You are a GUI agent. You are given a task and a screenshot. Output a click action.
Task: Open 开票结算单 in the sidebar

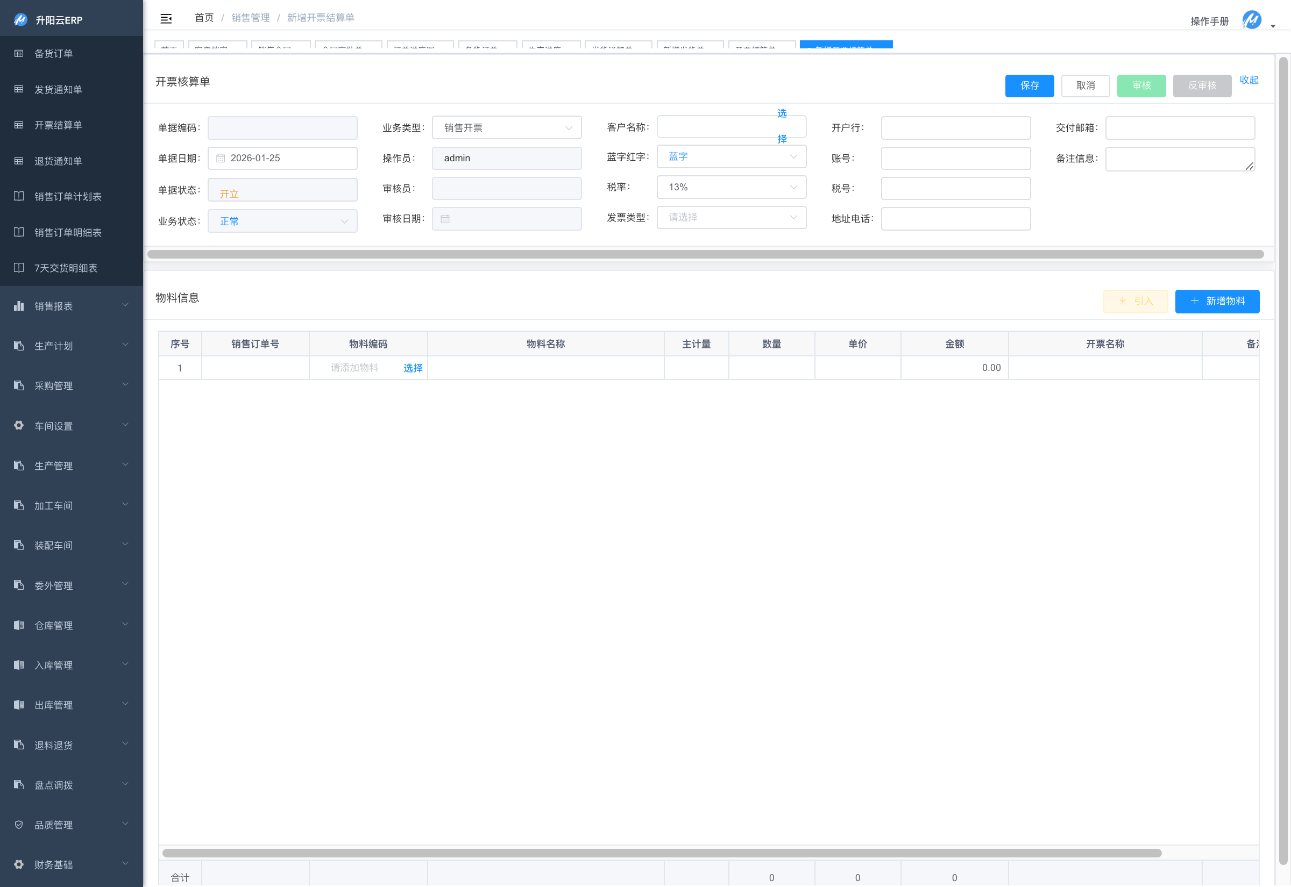59,125
